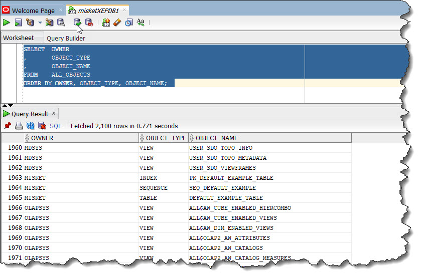Click the ORDER BY line in the worksheet
This screenshot has height=280, width=422.
[95, 83]
